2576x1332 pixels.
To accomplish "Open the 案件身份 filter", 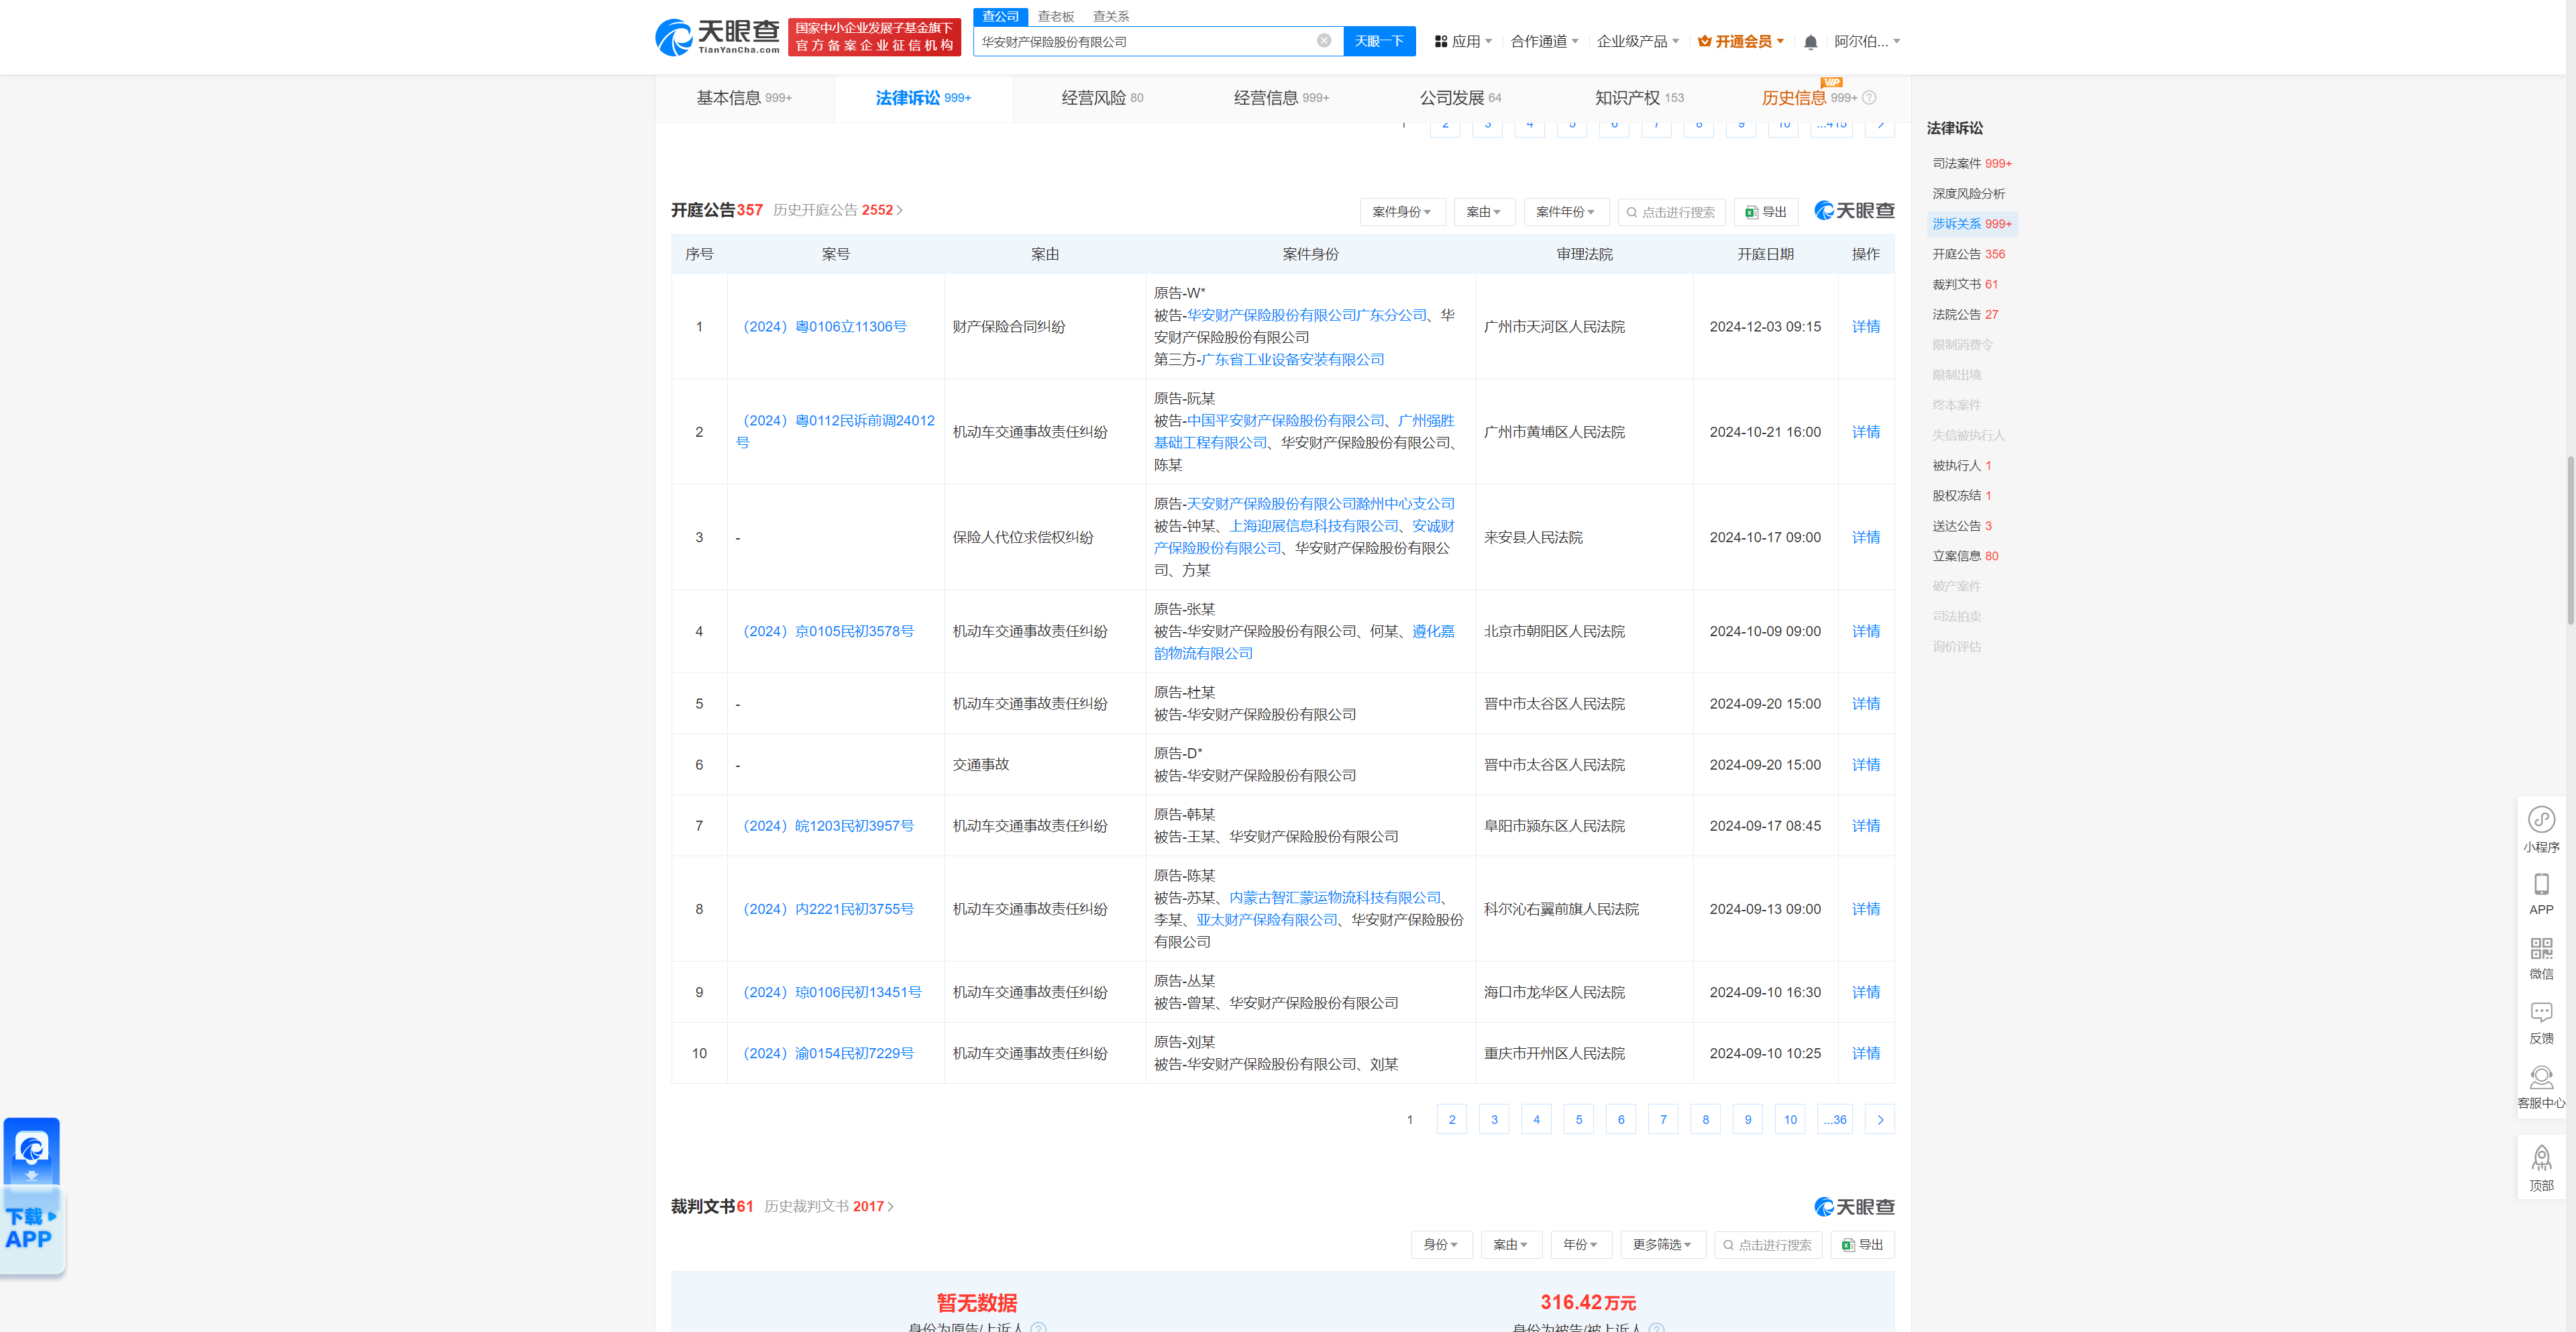I will click(x=1402, y=212).
